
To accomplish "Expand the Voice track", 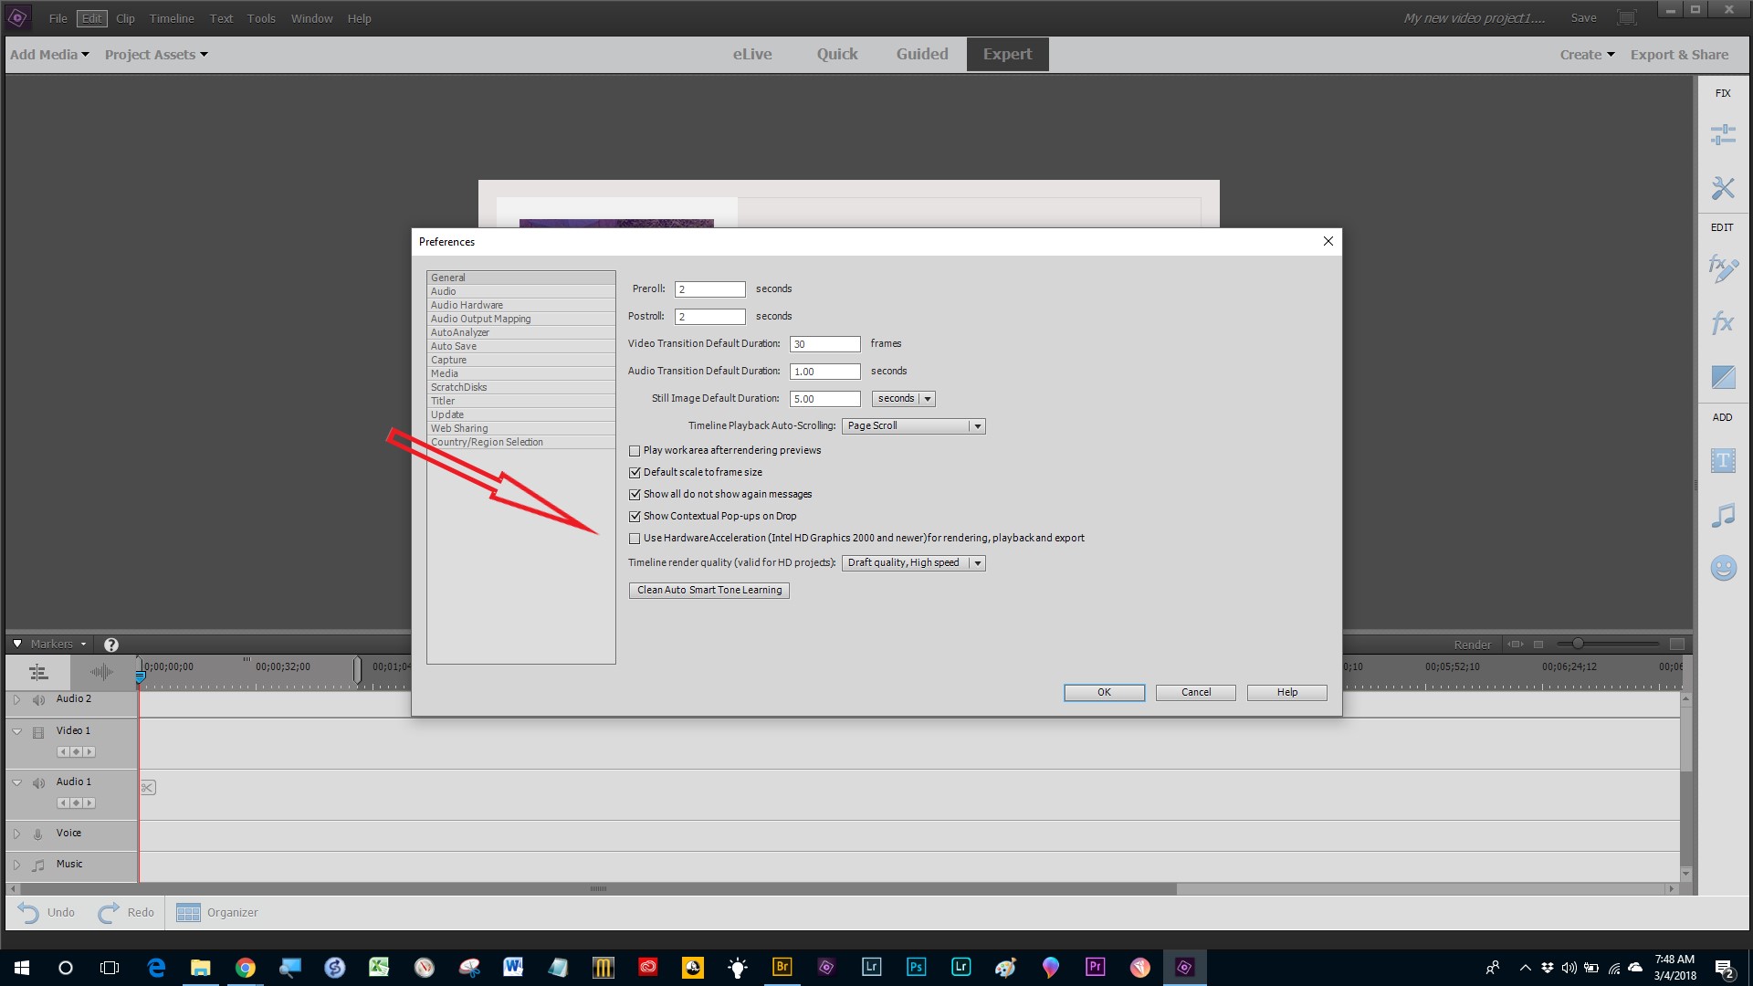I will [x=16, y=834].
